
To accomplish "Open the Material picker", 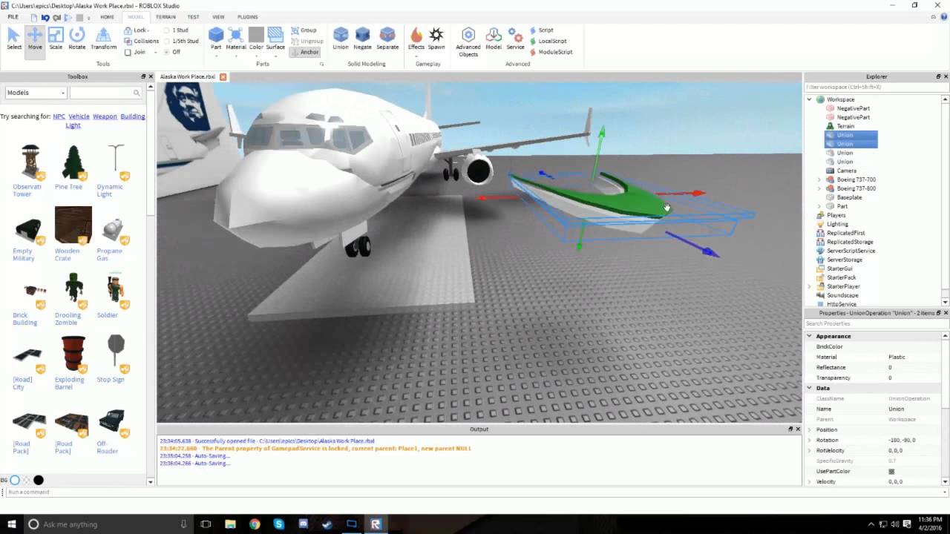I will click(236, 39).
